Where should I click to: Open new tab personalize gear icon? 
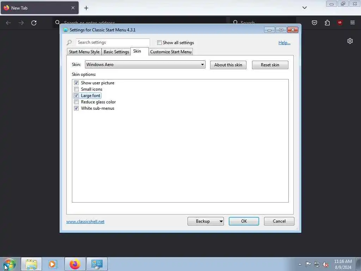tap(350, 41)
